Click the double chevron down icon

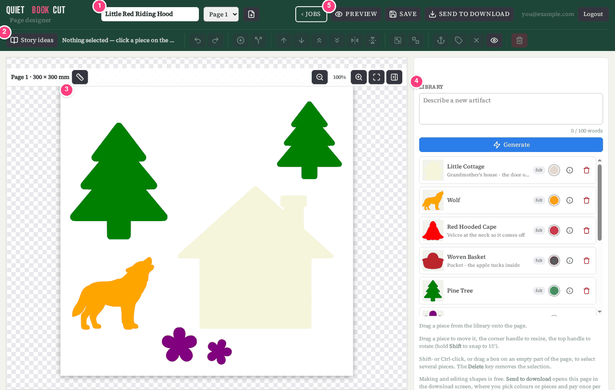coord(337,40)
